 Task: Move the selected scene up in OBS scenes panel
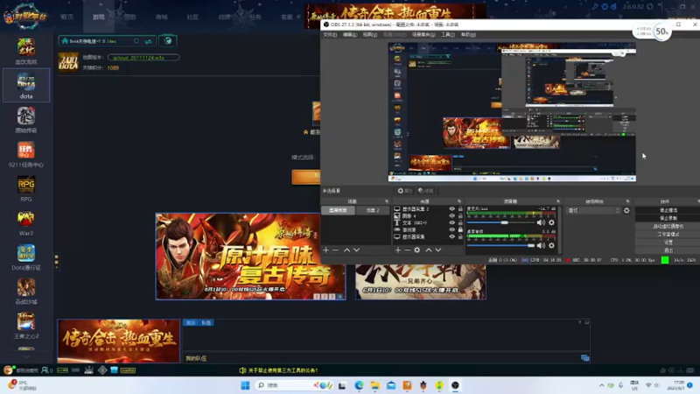pyautogui.click(x=346, y=250)
